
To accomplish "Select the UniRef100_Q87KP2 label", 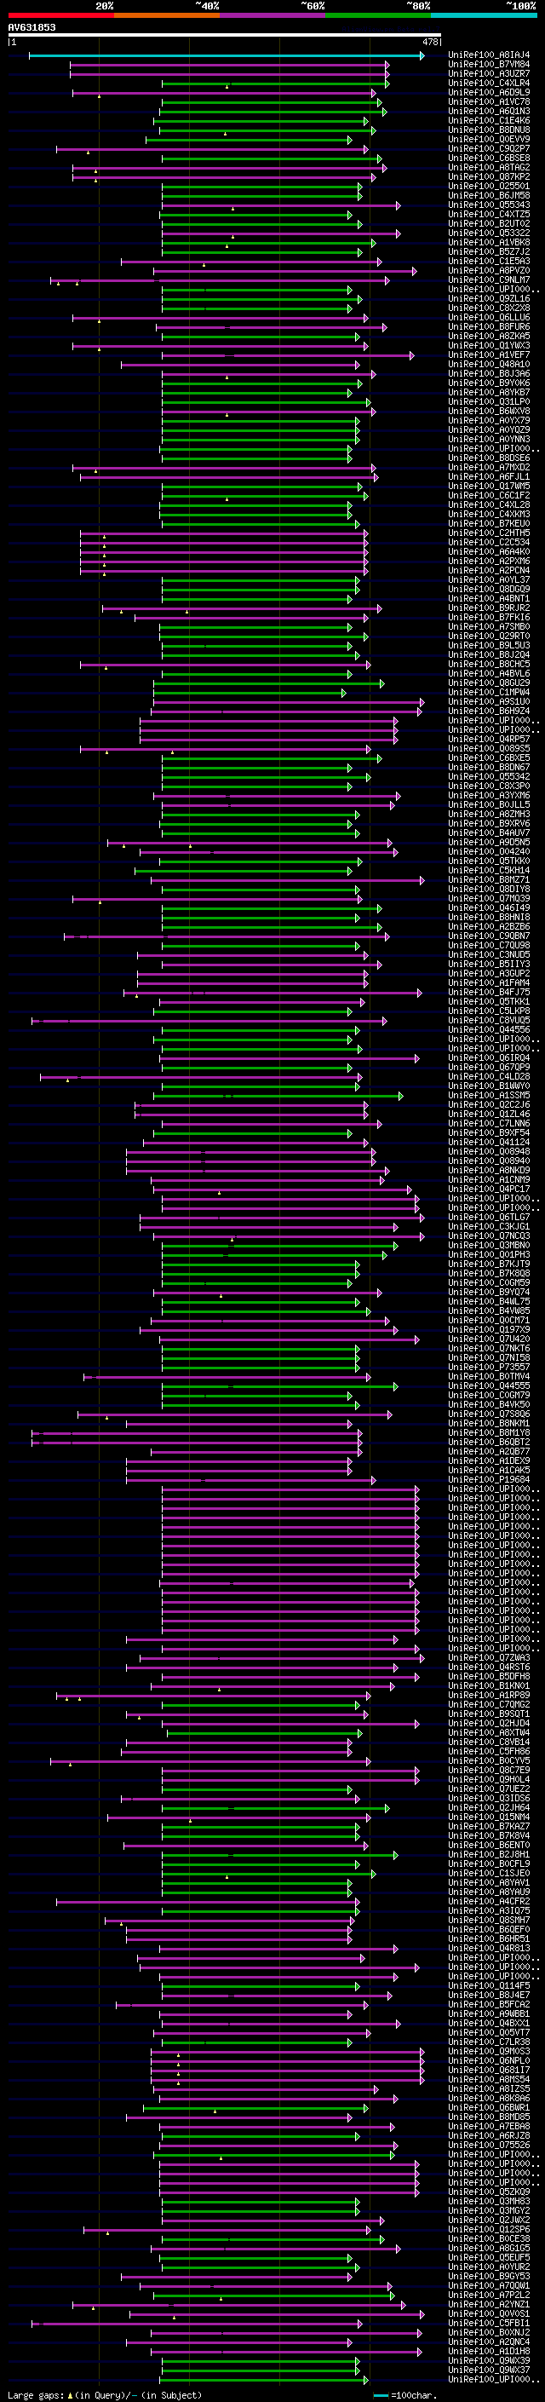I will click(x=489, y=176).
